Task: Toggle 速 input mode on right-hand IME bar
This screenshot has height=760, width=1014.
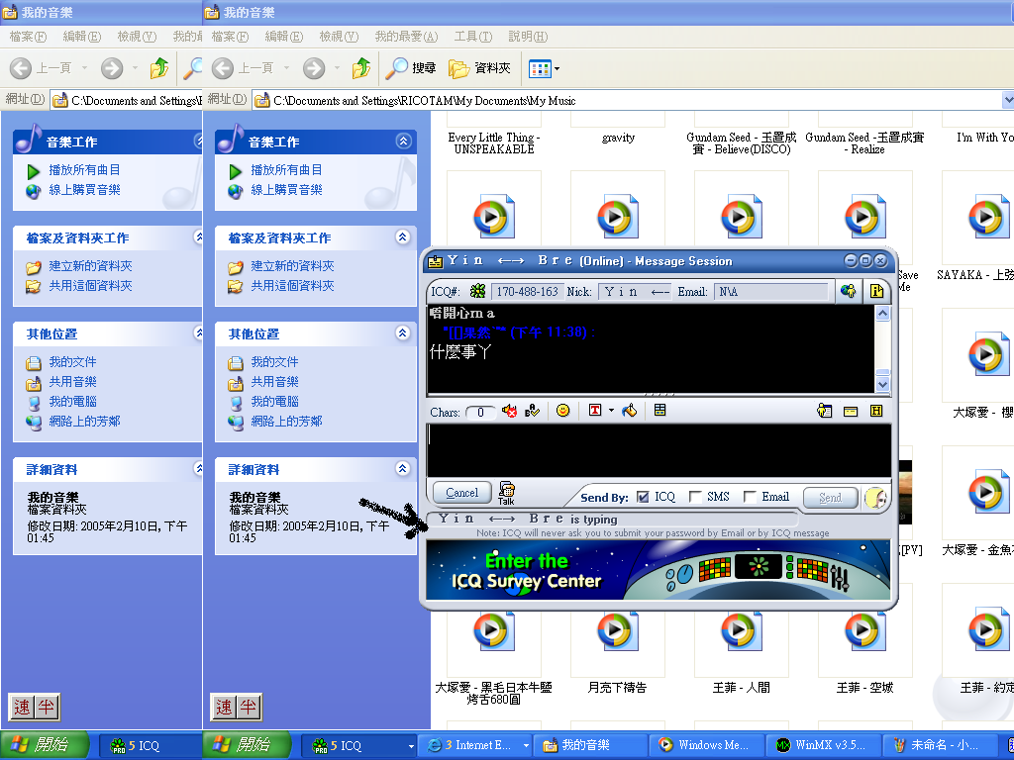Action: [225, 707]
